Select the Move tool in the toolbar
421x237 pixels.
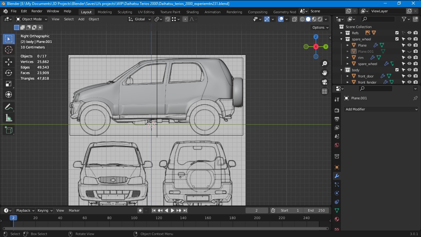point(9,62)
